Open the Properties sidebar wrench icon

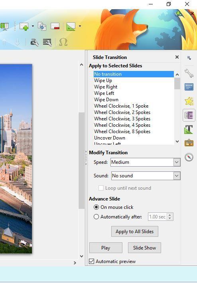pos(189,73)
